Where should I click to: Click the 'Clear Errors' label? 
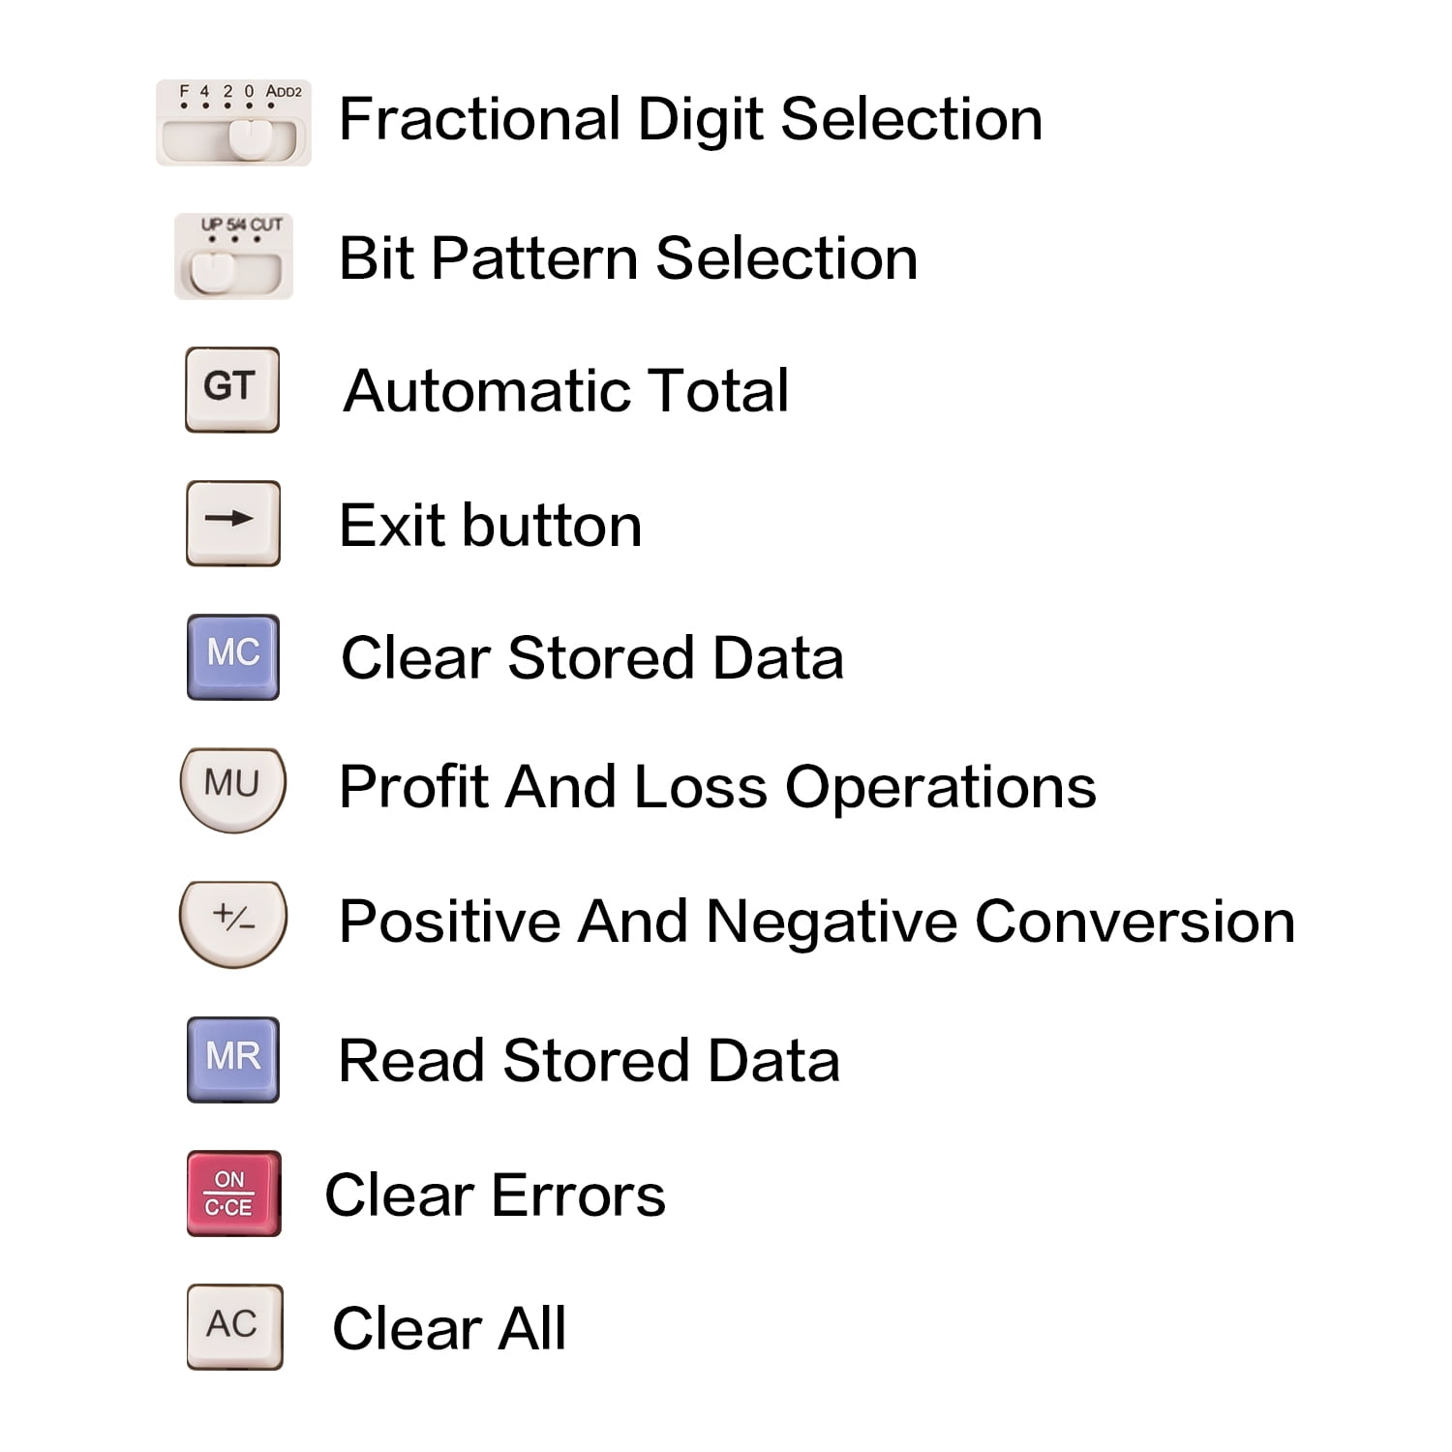495,1195
